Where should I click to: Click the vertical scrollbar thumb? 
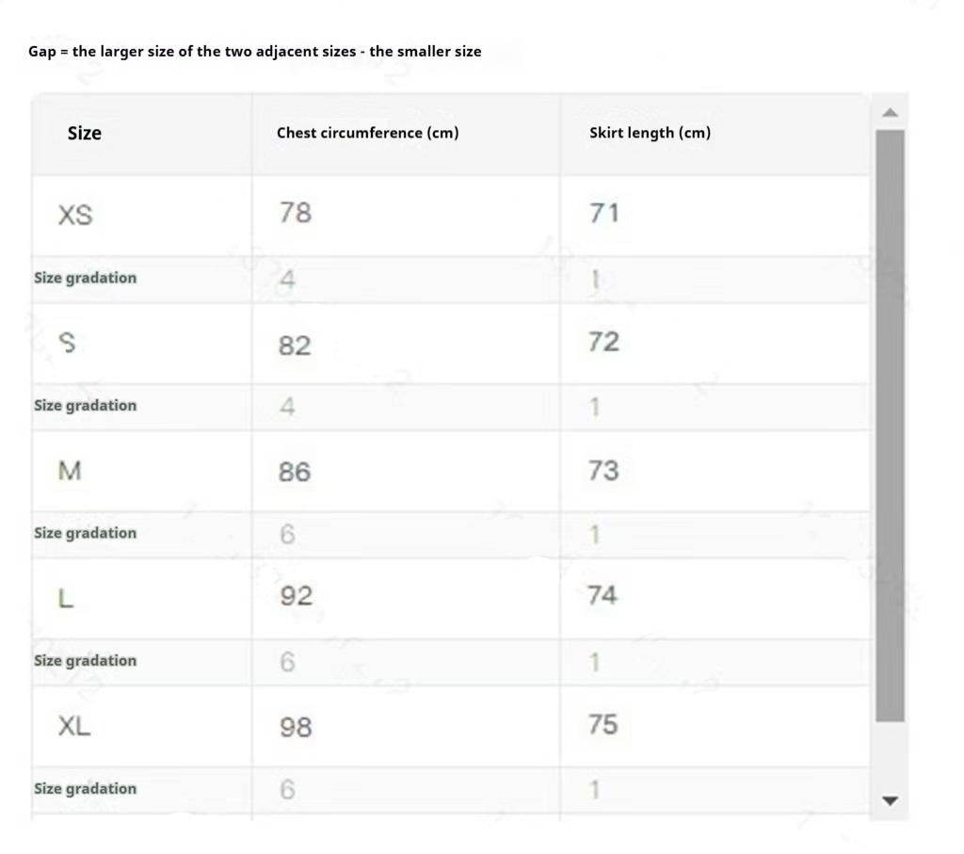pyautogui.click(x=890, y=426)
